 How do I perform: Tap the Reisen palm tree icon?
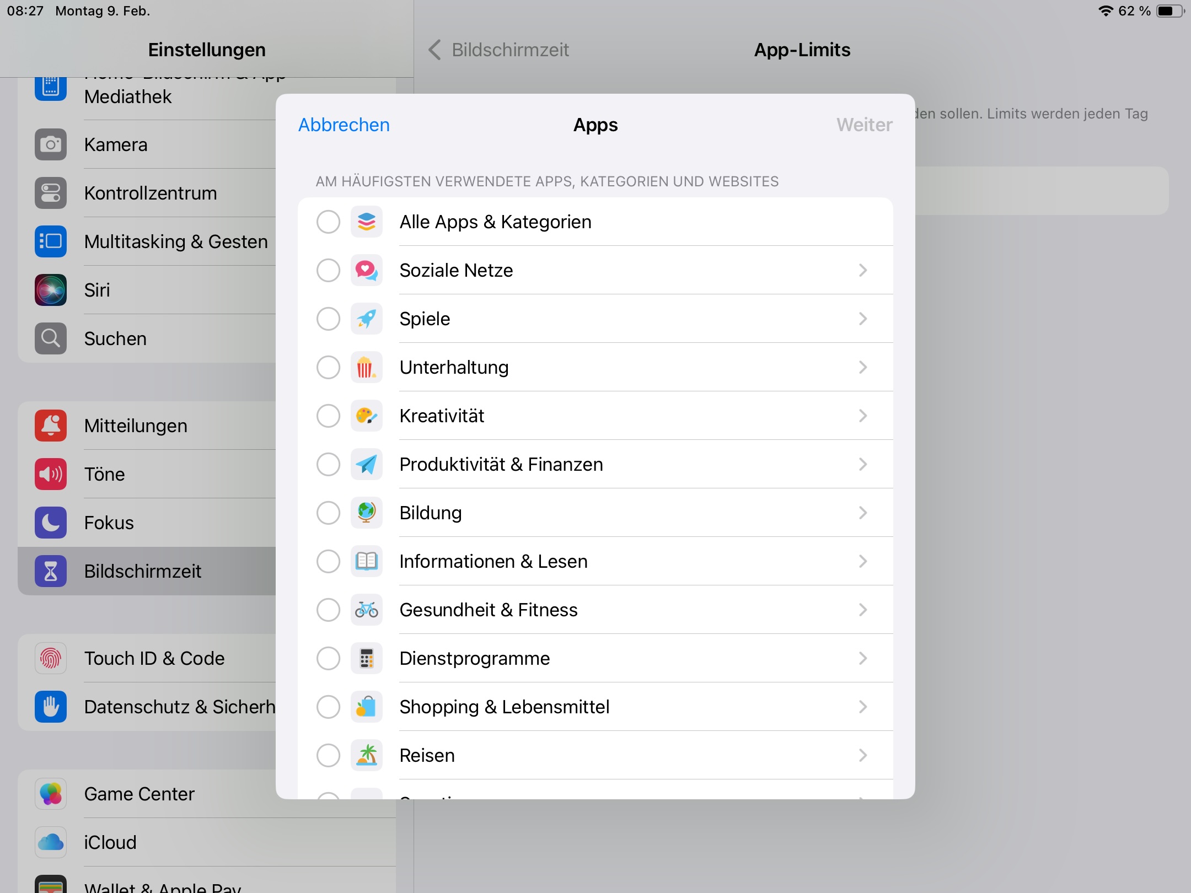(367, 755)
